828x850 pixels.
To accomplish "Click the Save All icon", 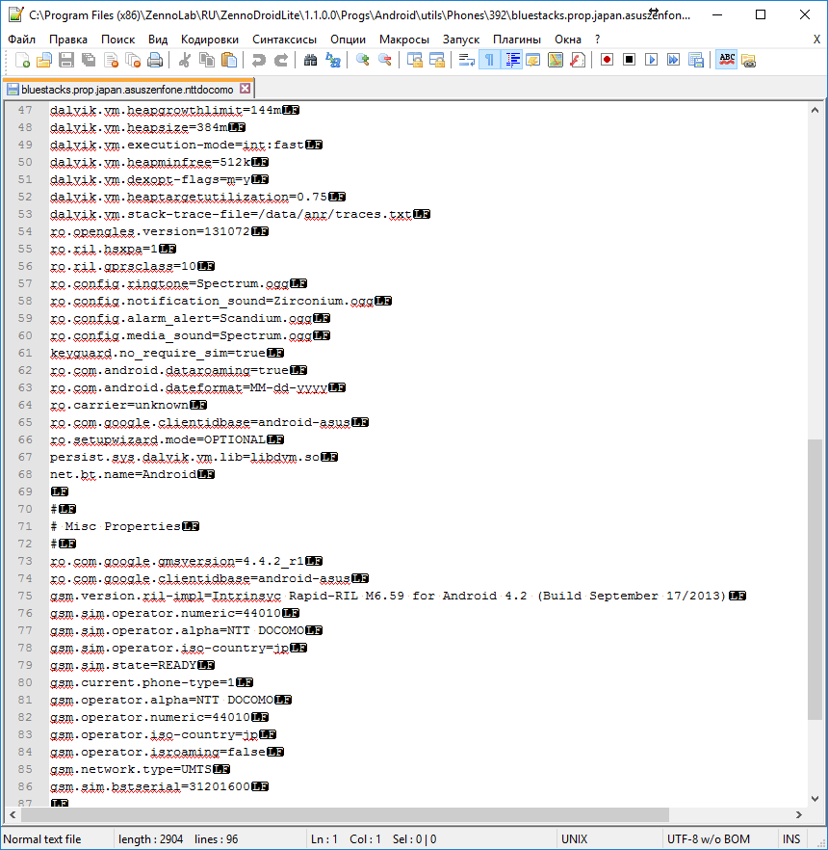I will click(x=89, y=60).
